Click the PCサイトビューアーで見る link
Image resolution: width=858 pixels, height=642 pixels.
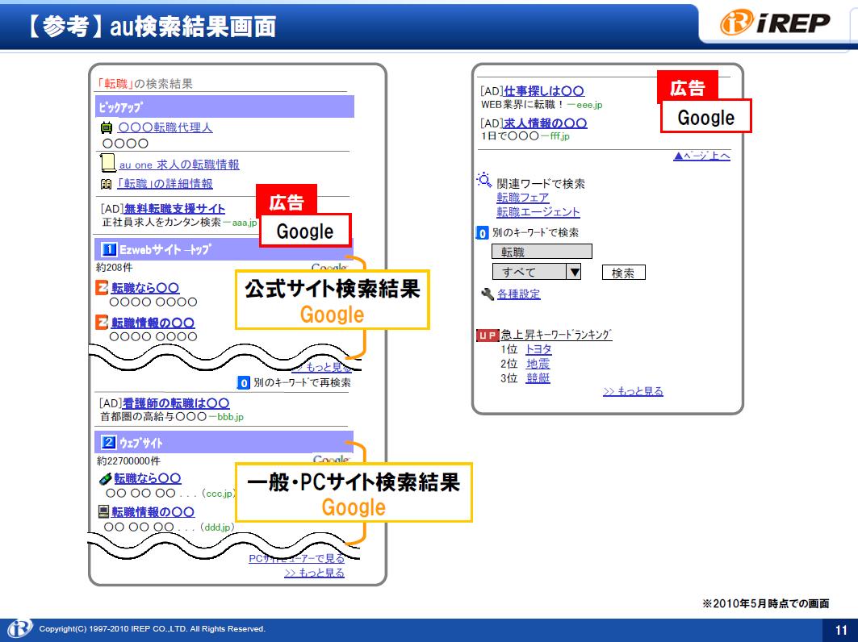tap(296, 558)
